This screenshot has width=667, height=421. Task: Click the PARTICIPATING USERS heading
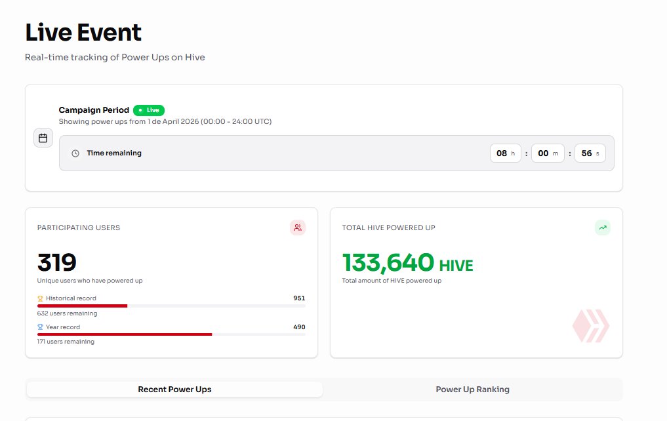pos(79,228)
